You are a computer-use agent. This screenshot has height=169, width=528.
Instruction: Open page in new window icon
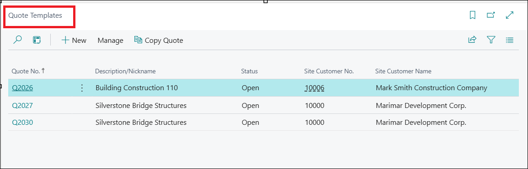[491, 15]
